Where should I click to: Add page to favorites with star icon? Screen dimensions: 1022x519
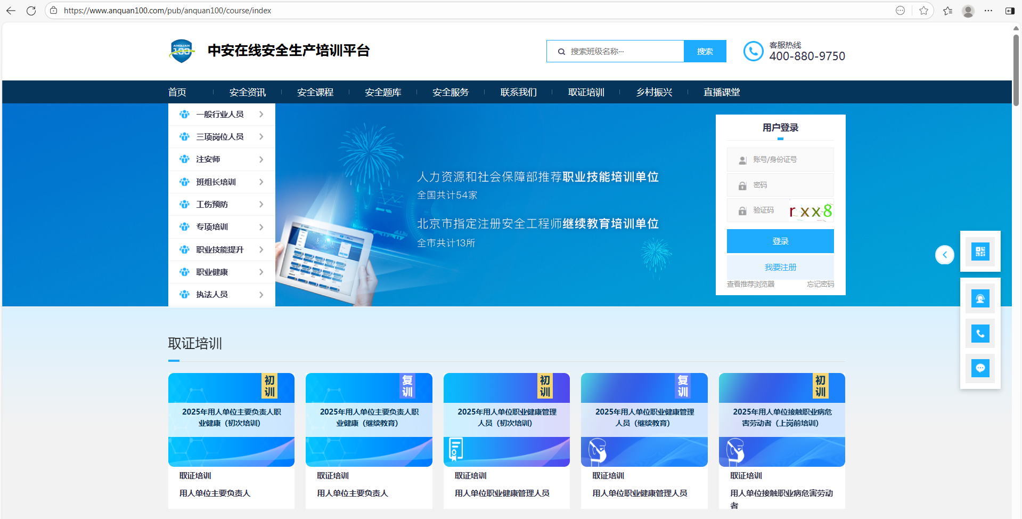click(x=923, y=11)
